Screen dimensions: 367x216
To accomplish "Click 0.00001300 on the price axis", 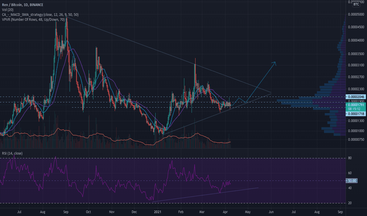I will 356,121.
